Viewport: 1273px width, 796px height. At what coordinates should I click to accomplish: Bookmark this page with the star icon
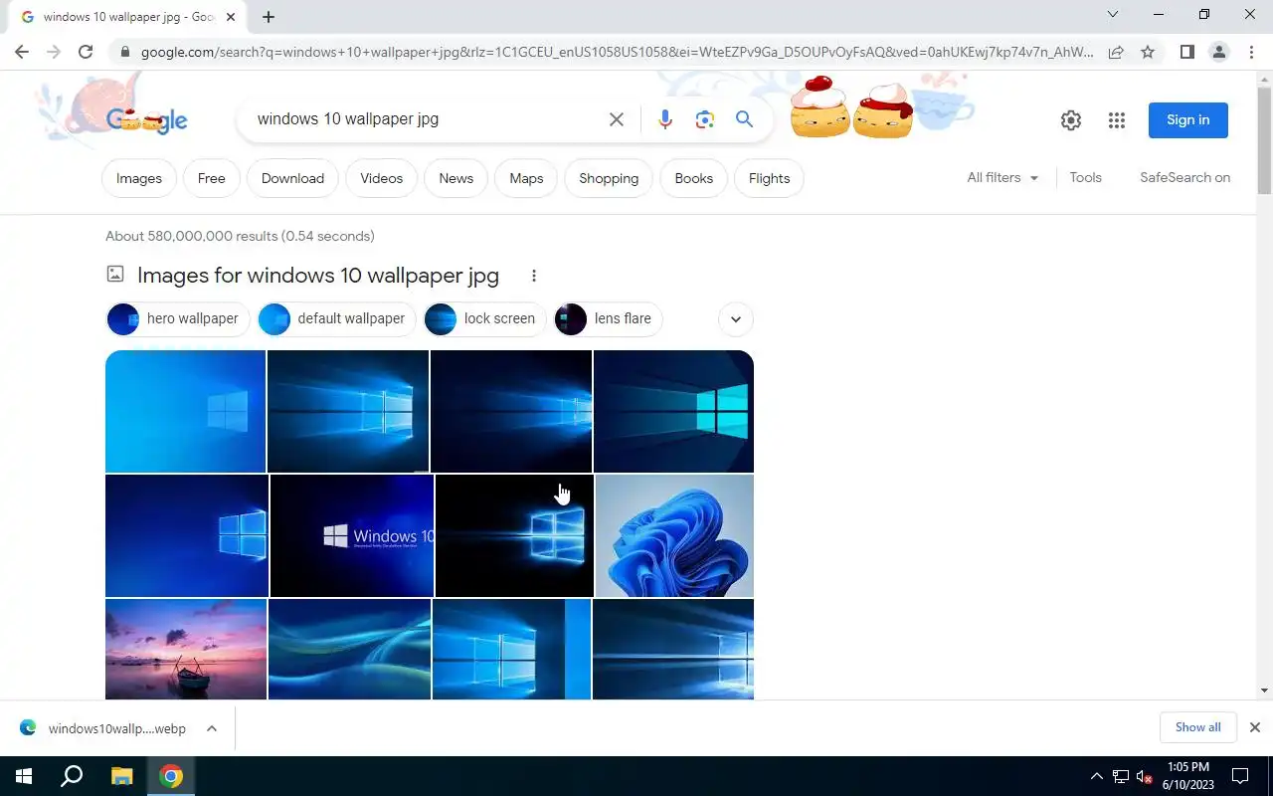[1148, 52]
